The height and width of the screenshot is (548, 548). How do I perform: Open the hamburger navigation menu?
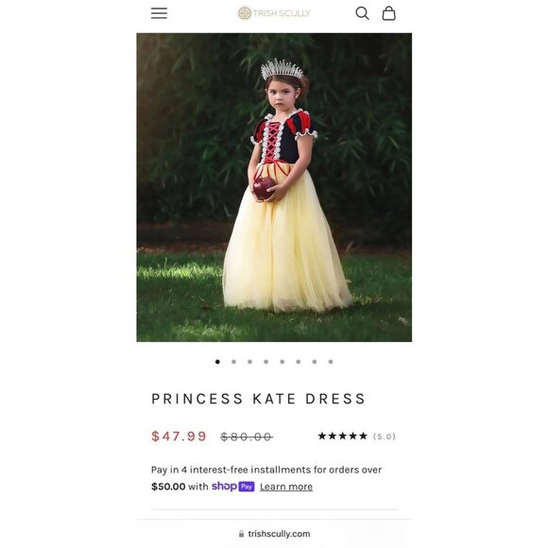[x=159, y=13]
